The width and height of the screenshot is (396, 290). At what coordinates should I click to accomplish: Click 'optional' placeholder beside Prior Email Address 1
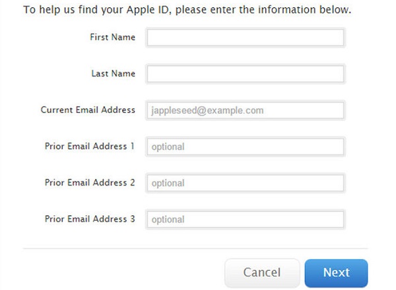[168, 147]
